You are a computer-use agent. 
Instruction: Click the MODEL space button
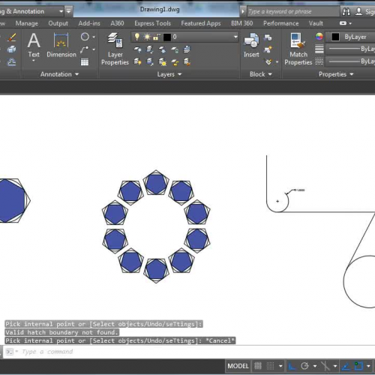[x=238, y=366]
